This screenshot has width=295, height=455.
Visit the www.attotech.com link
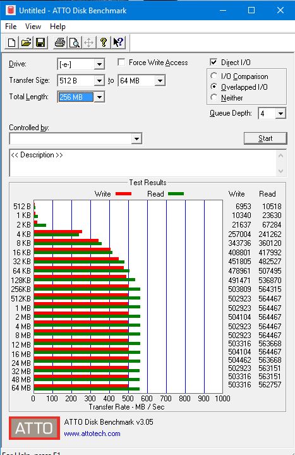[92, 434]
